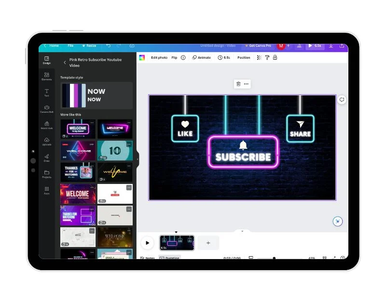Click the Animate button
The image size is (386, 301).
pyautogui.click(x=202, y=58)
